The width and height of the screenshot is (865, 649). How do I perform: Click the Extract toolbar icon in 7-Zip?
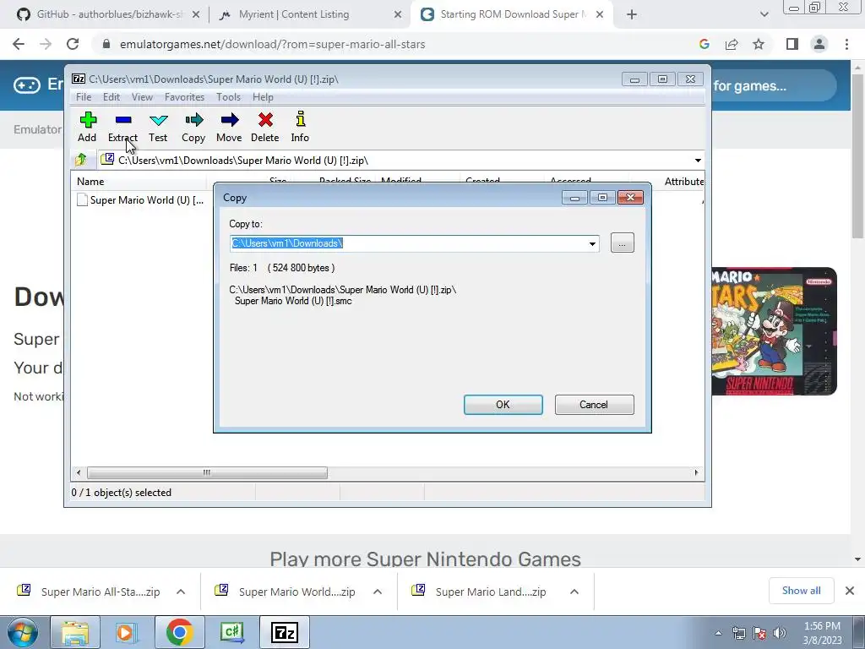coord(122,127)
